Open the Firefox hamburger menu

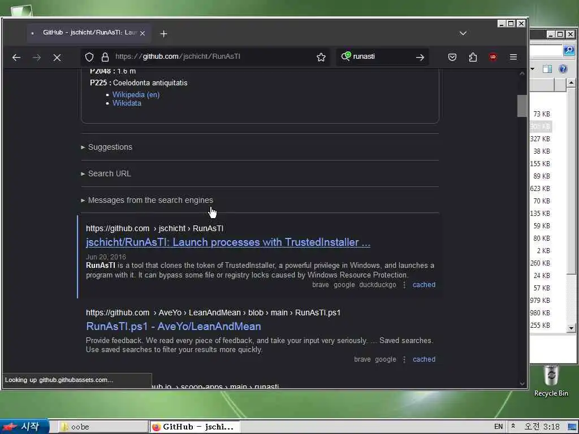pyautogui.click(x=513, y=57)
